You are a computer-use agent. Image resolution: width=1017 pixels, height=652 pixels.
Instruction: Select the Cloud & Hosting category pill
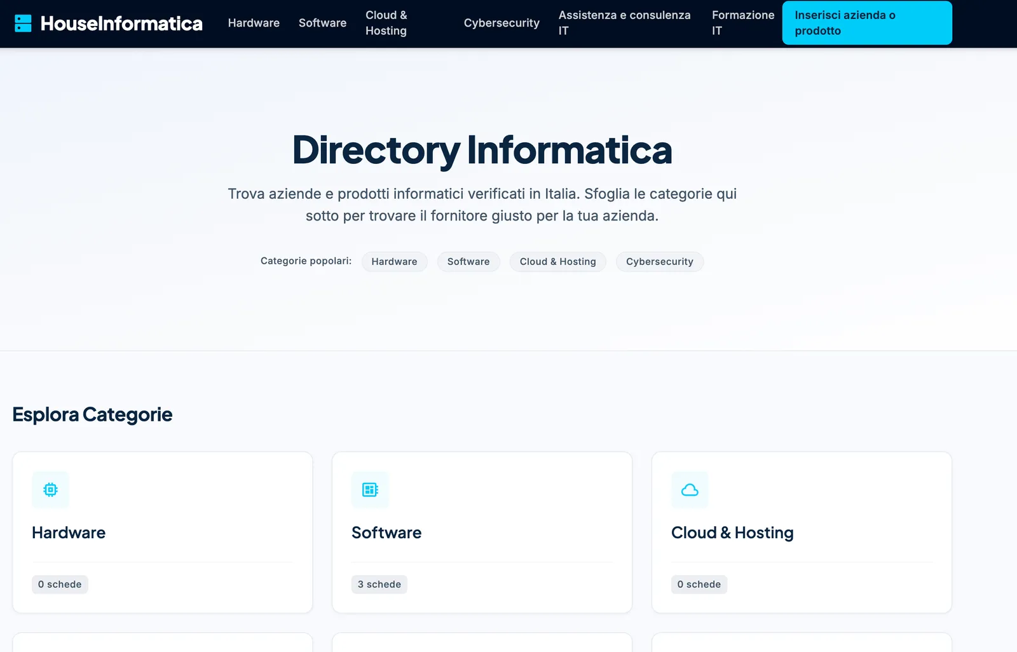click(x=557, y=262)
